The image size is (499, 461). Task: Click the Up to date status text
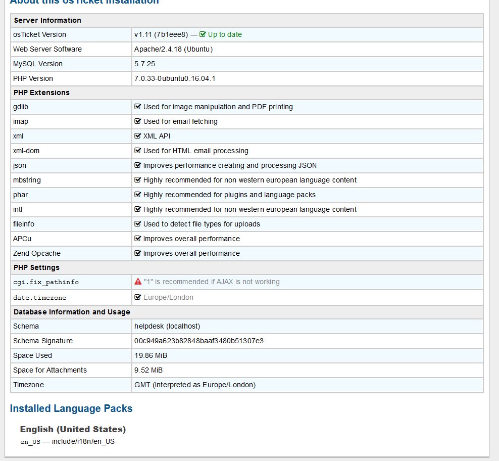pyautogui.click(x=225, y=35)
